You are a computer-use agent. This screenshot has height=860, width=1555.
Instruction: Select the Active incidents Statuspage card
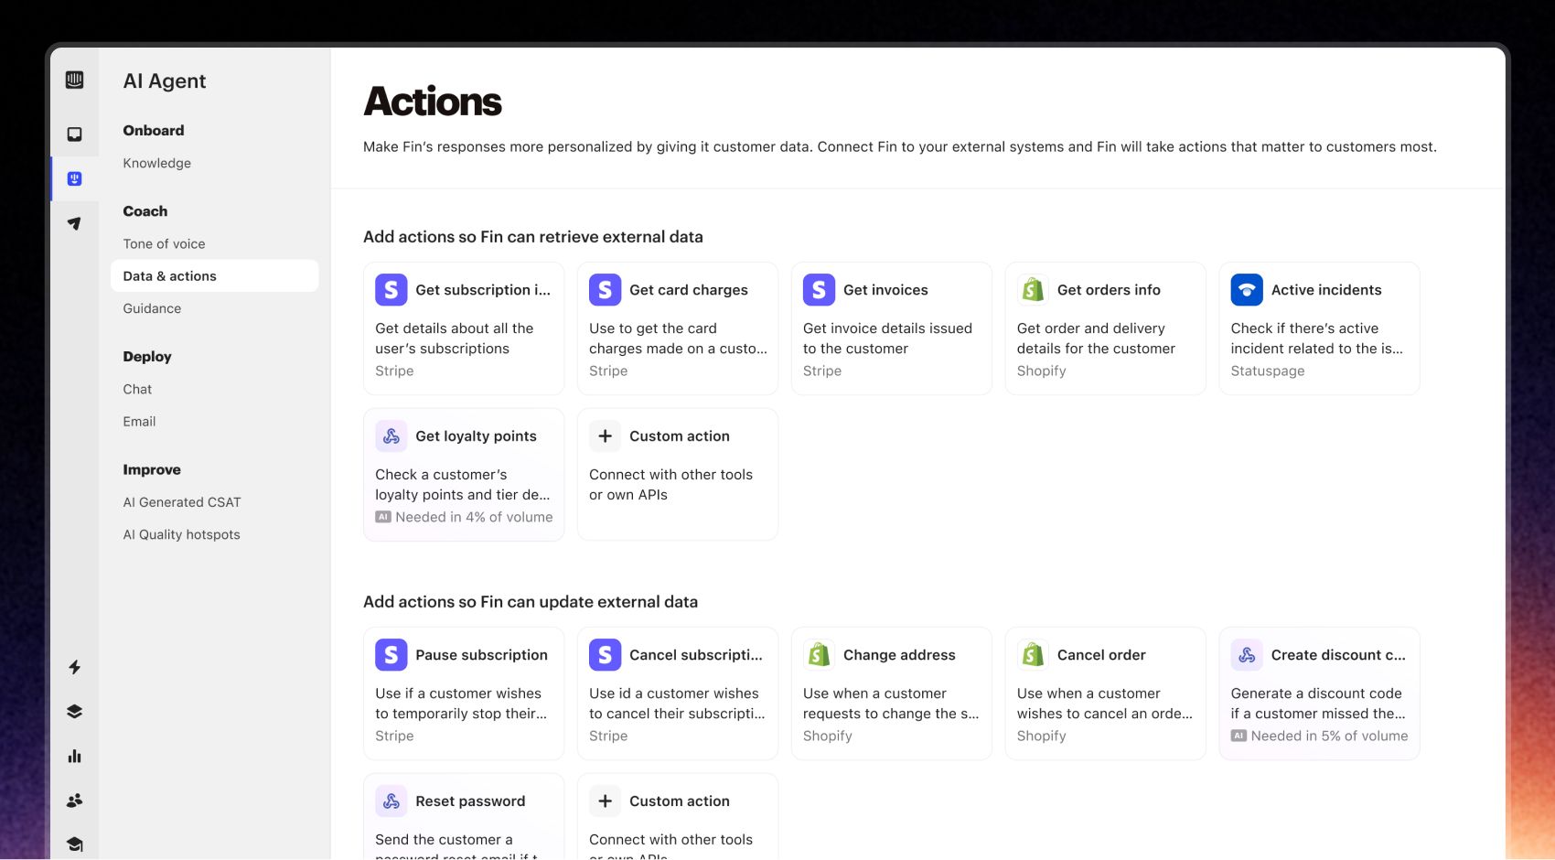(1318, 328)
